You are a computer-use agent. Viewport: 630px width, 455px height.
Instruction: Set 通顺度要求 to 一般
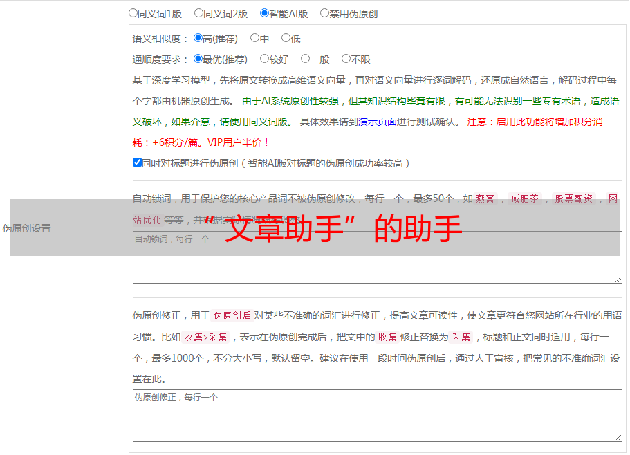(305, 59)
